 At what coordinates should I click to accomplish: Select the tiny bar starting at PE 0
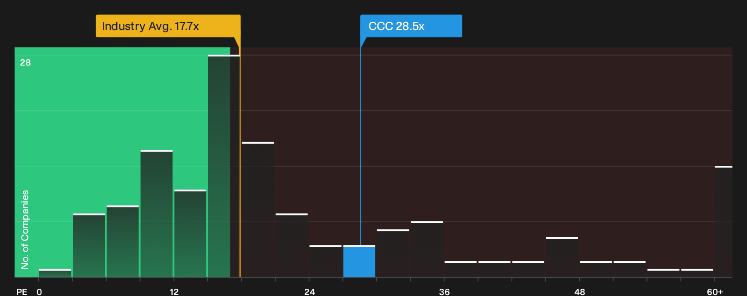pyautogui.click(x=55, y=273)
